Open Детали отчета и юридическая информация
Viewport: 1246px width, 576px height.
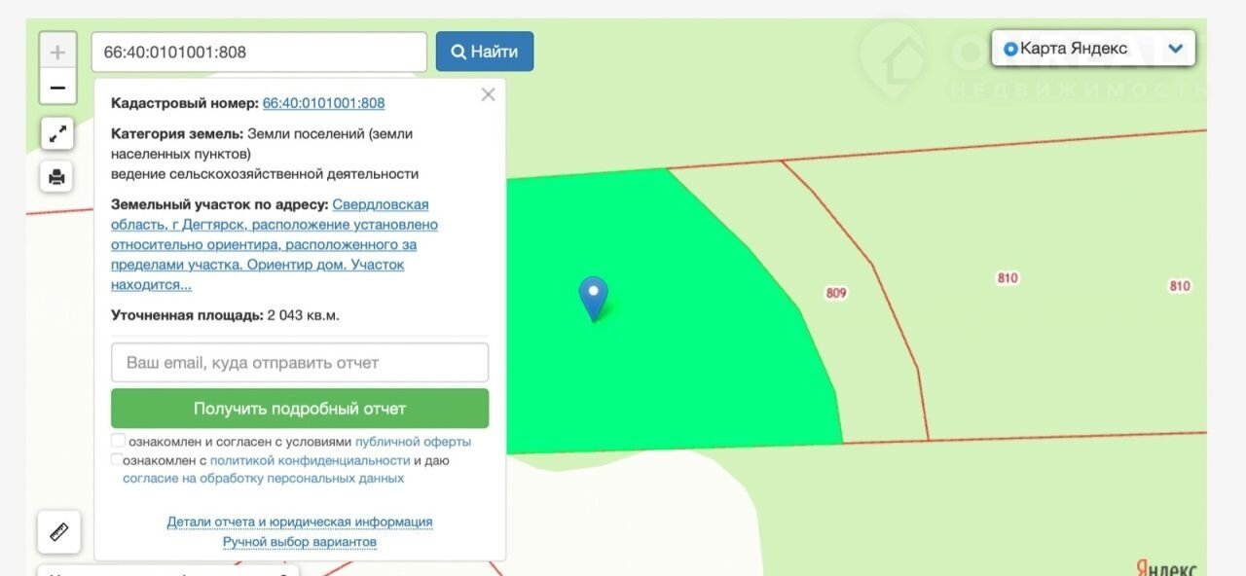point(299,522)
